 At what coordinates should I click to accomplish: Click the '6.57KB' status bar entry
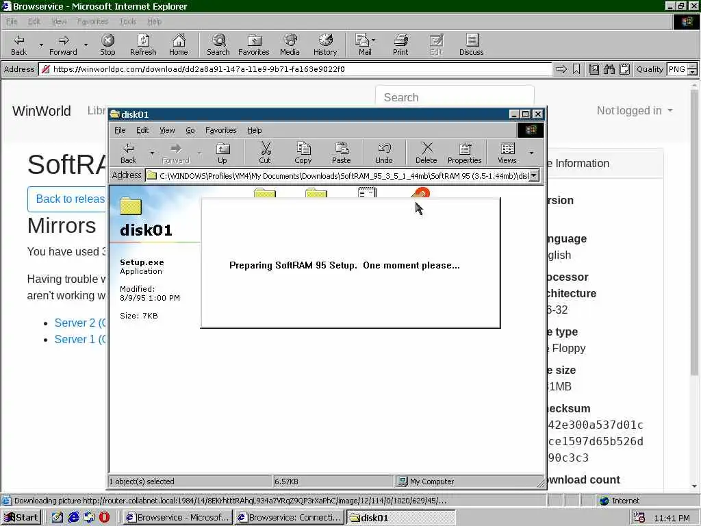pyautogui.click(x=333, y=481)
